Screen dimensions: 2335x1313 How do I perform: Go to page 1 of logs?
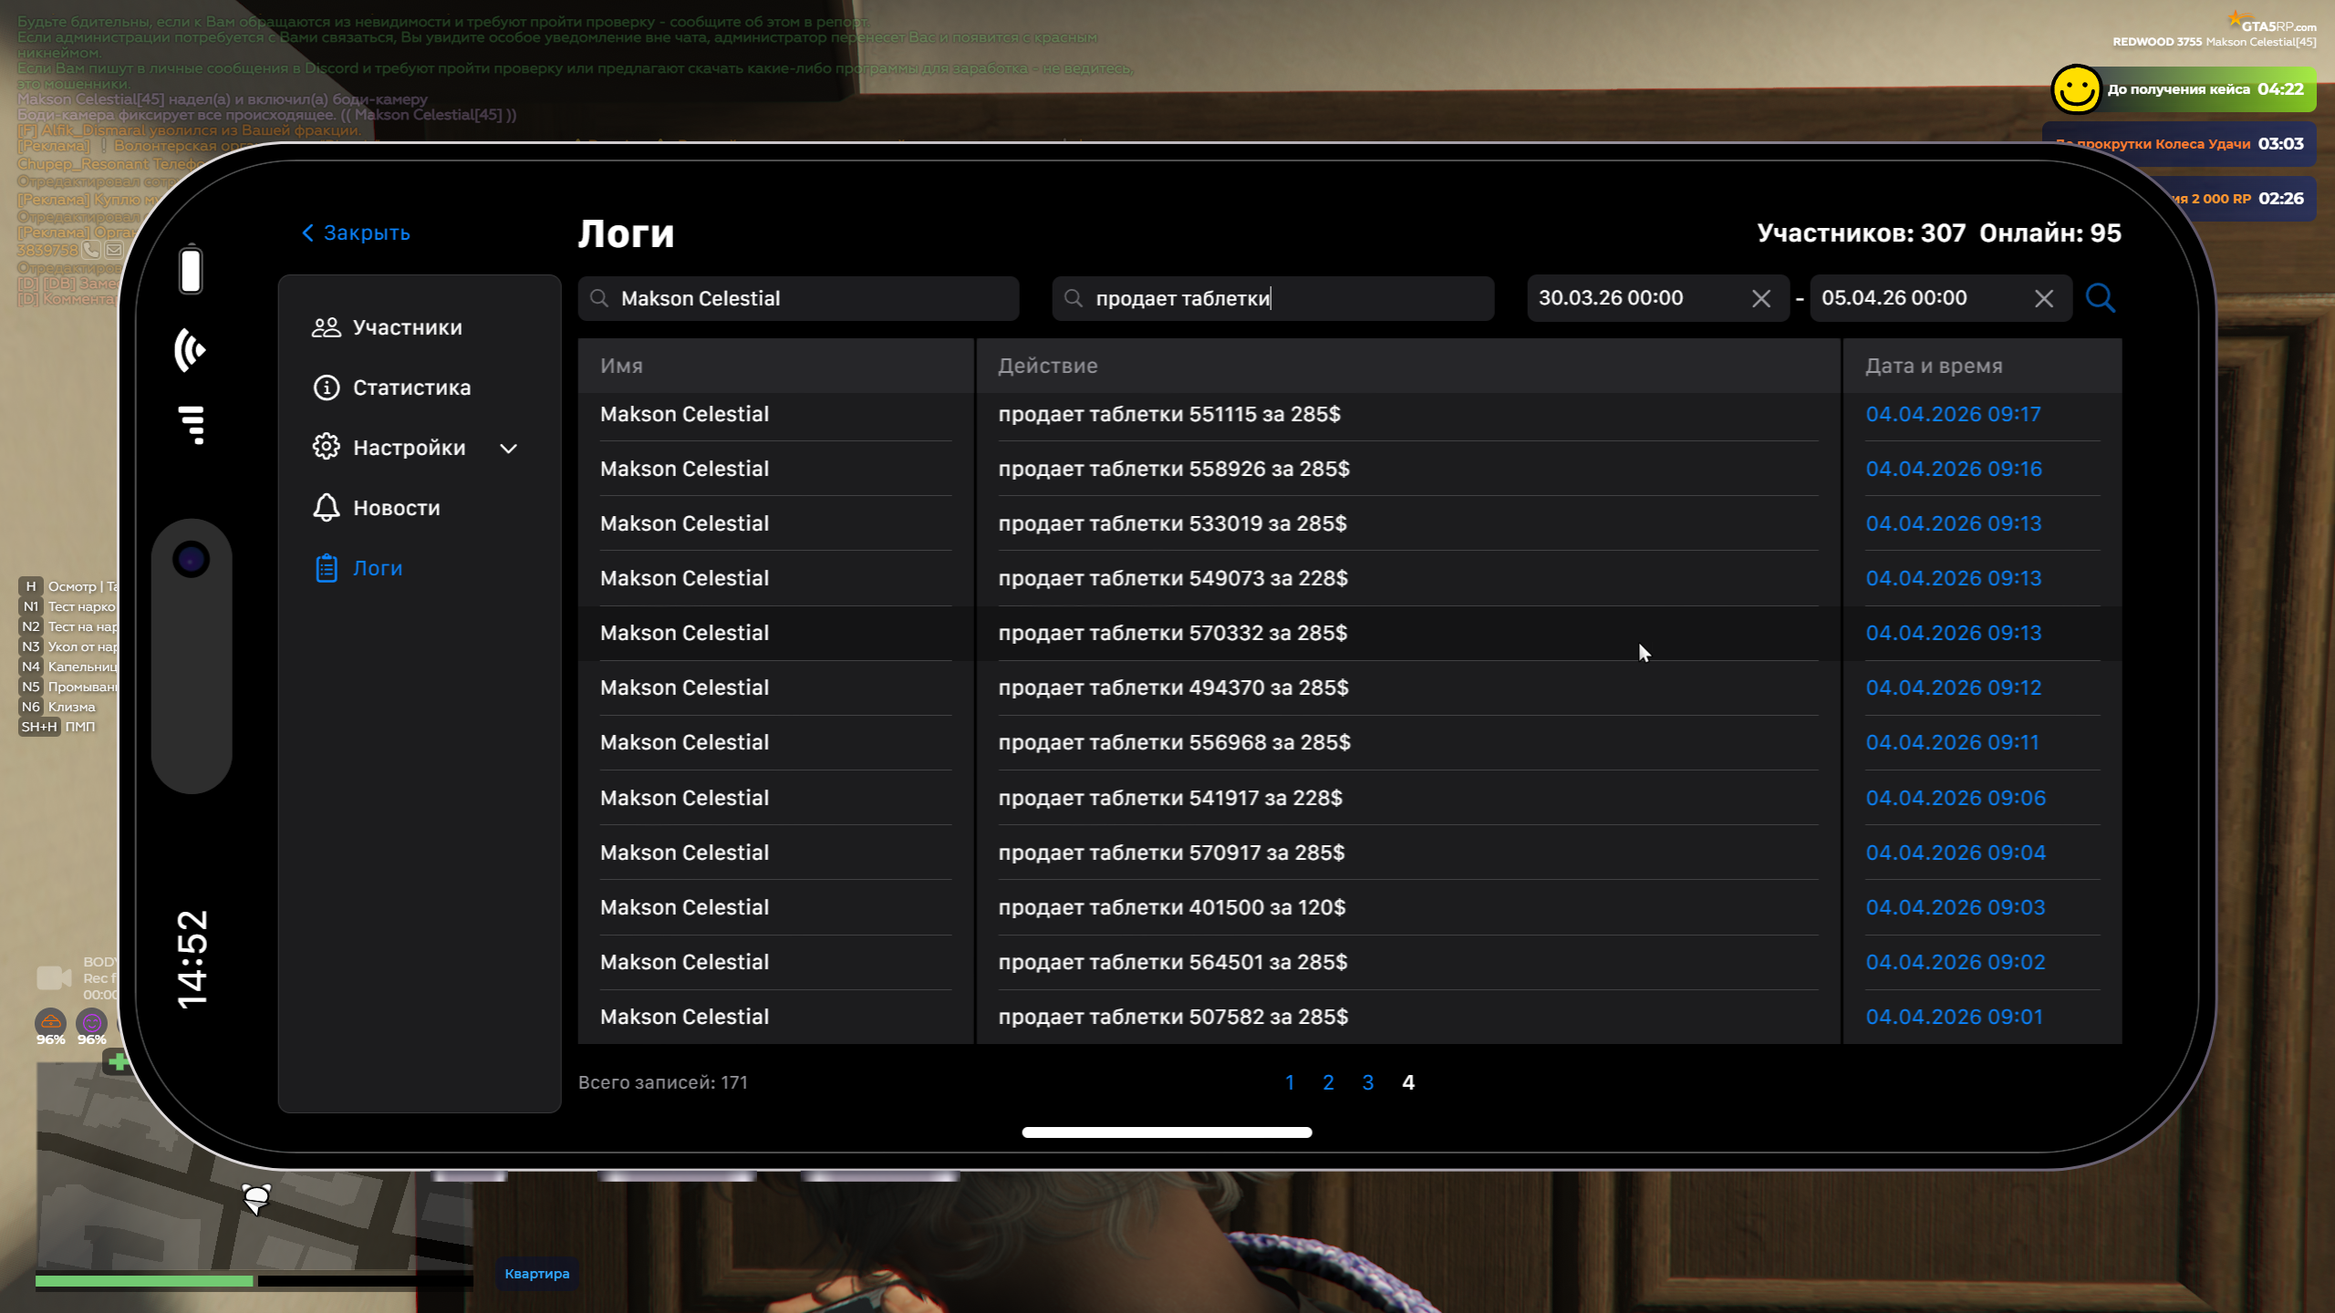(x=1290, y=1082)
